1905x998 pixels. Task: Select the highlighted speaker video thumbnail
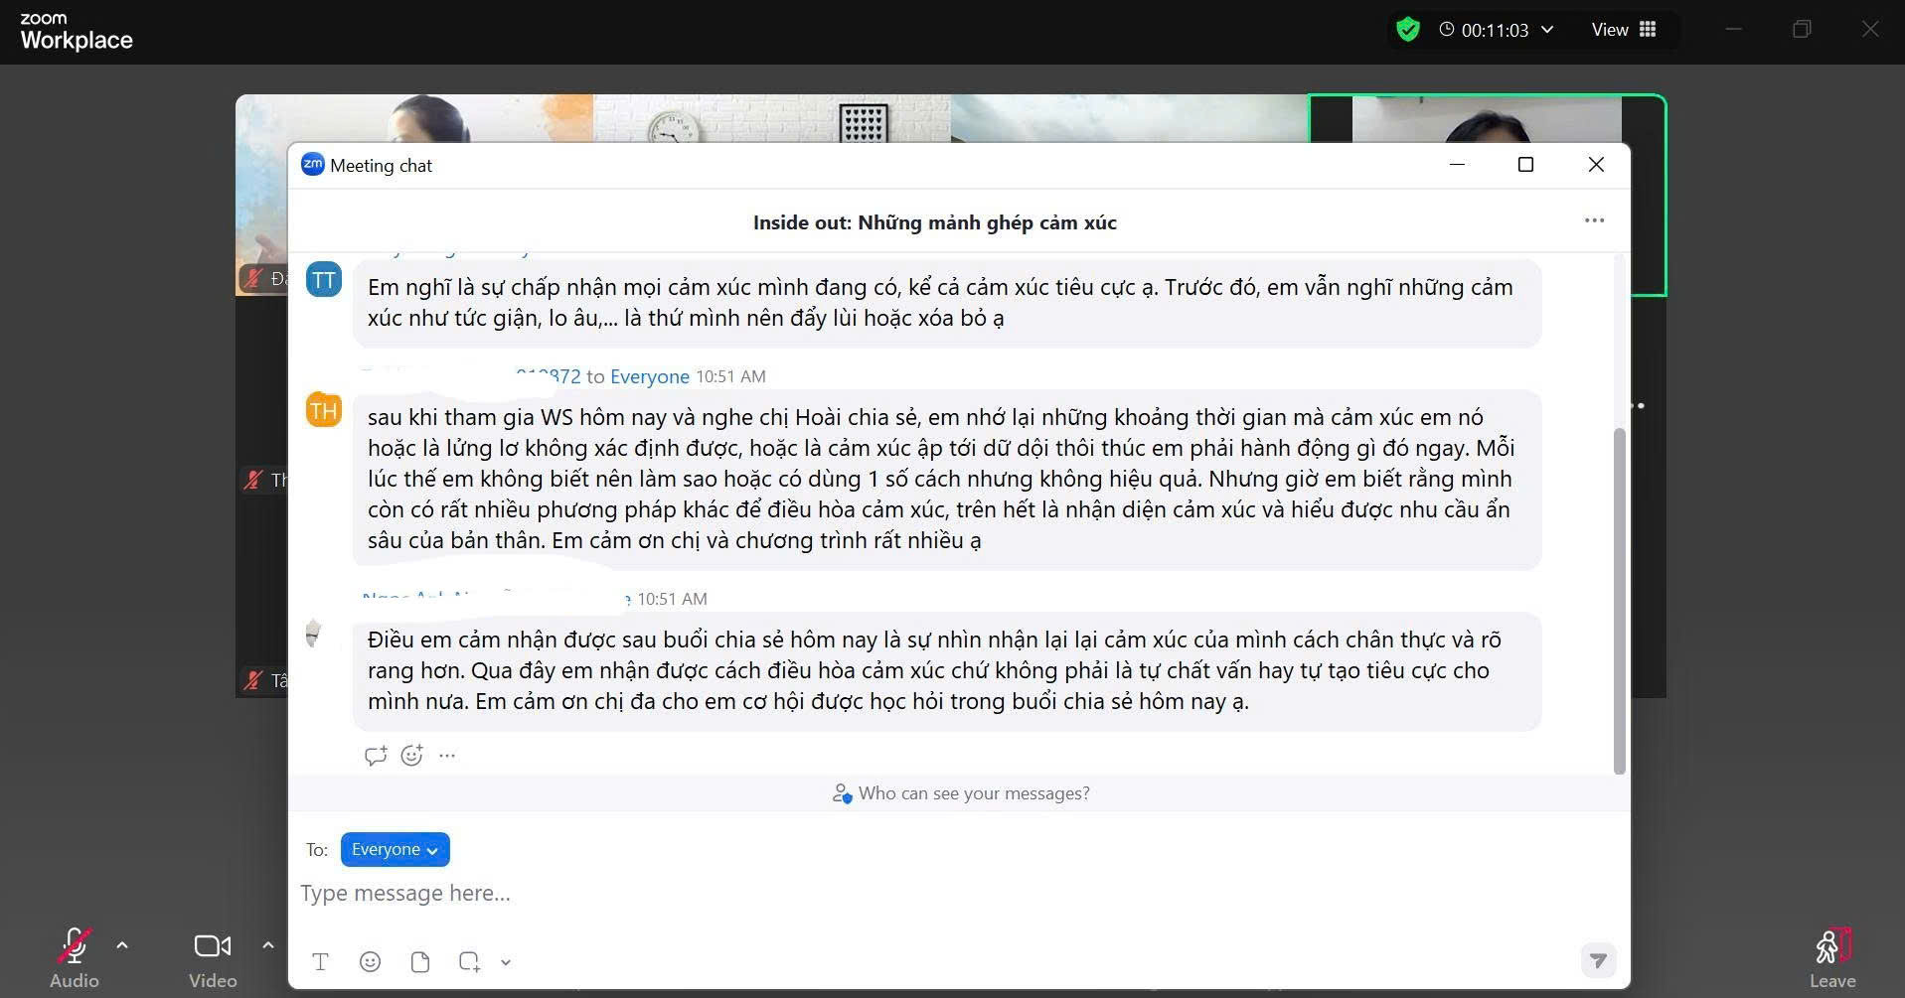[x=1487, y=118]
